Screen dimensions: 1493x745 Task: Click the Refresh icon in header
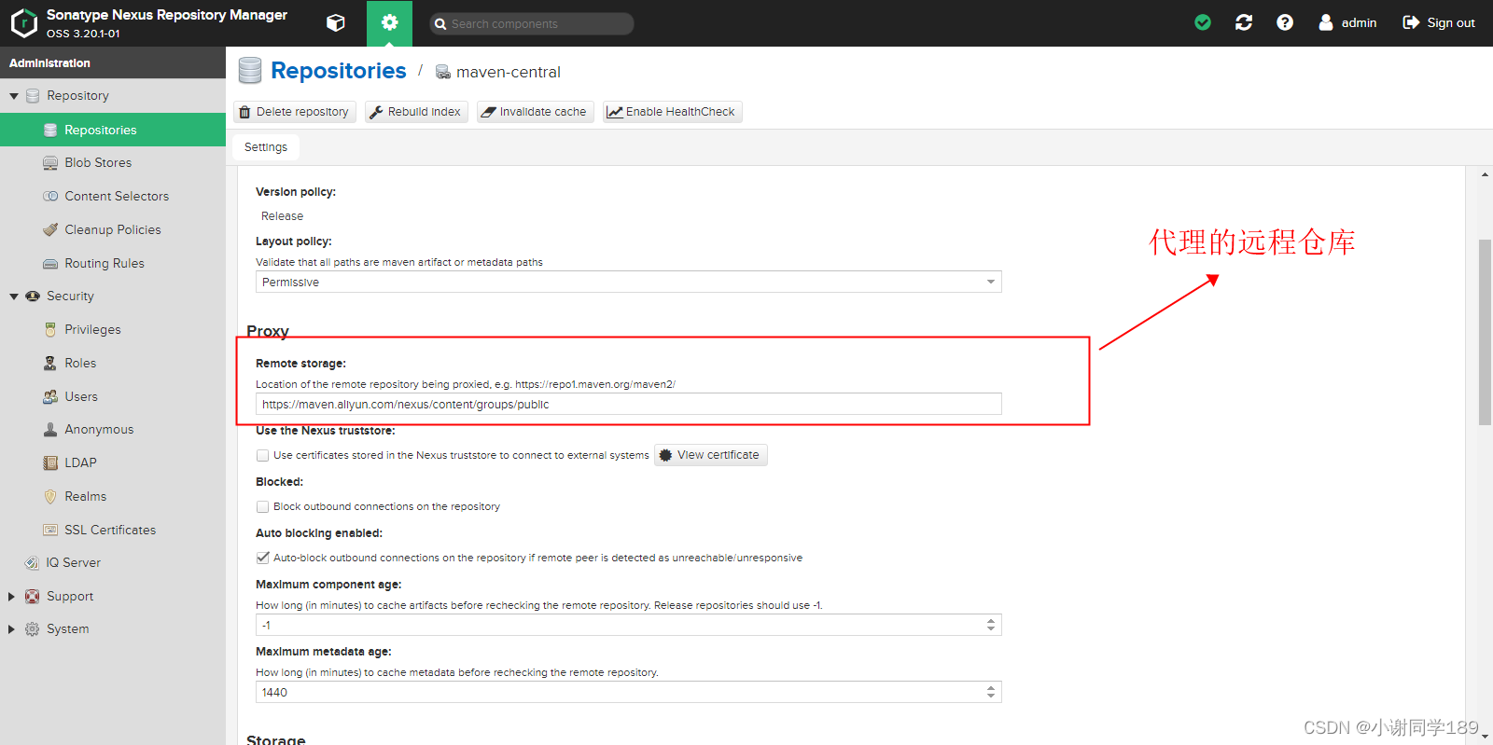coord(1244,22)
